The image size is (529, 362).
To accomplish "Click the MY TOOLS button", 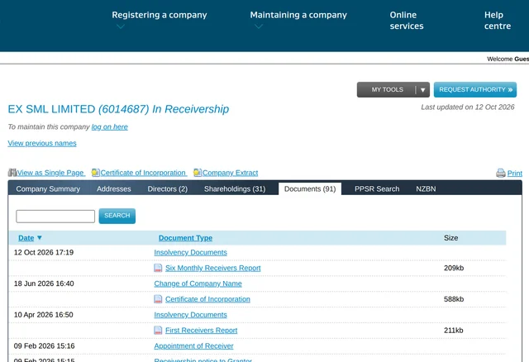I will point(388,90).
